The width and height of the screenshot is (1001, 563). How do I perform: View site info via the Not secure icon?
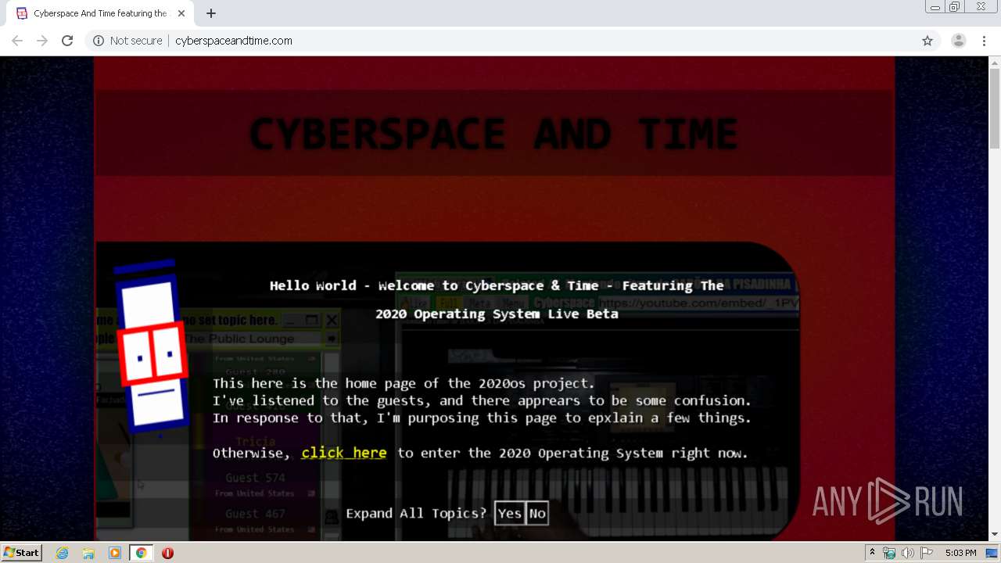click(99, 41)
